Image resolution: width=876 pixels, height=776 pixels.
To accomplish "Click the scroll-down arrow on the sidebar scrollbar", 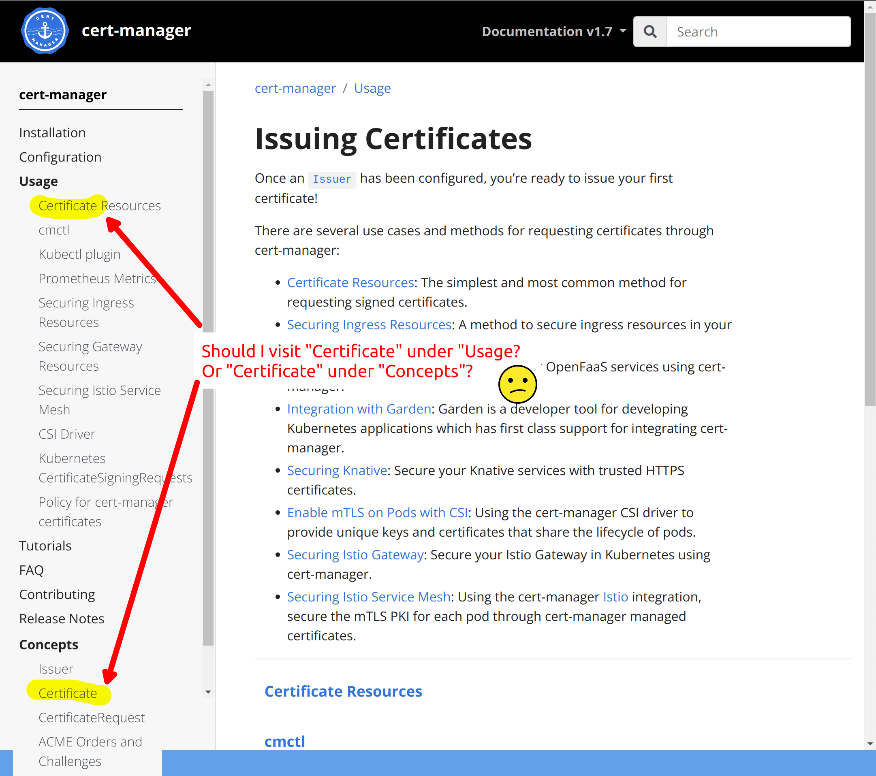I will pyautogui.click(x=208, y=691).
